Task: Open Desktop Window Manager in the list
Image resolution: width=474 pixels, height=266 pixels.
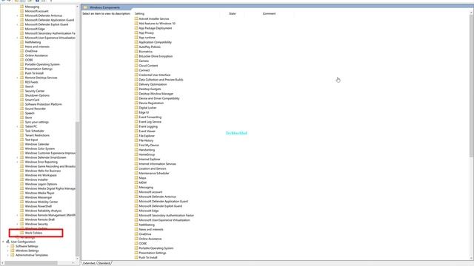Action: pyautogui.click(x=156, y=94)
